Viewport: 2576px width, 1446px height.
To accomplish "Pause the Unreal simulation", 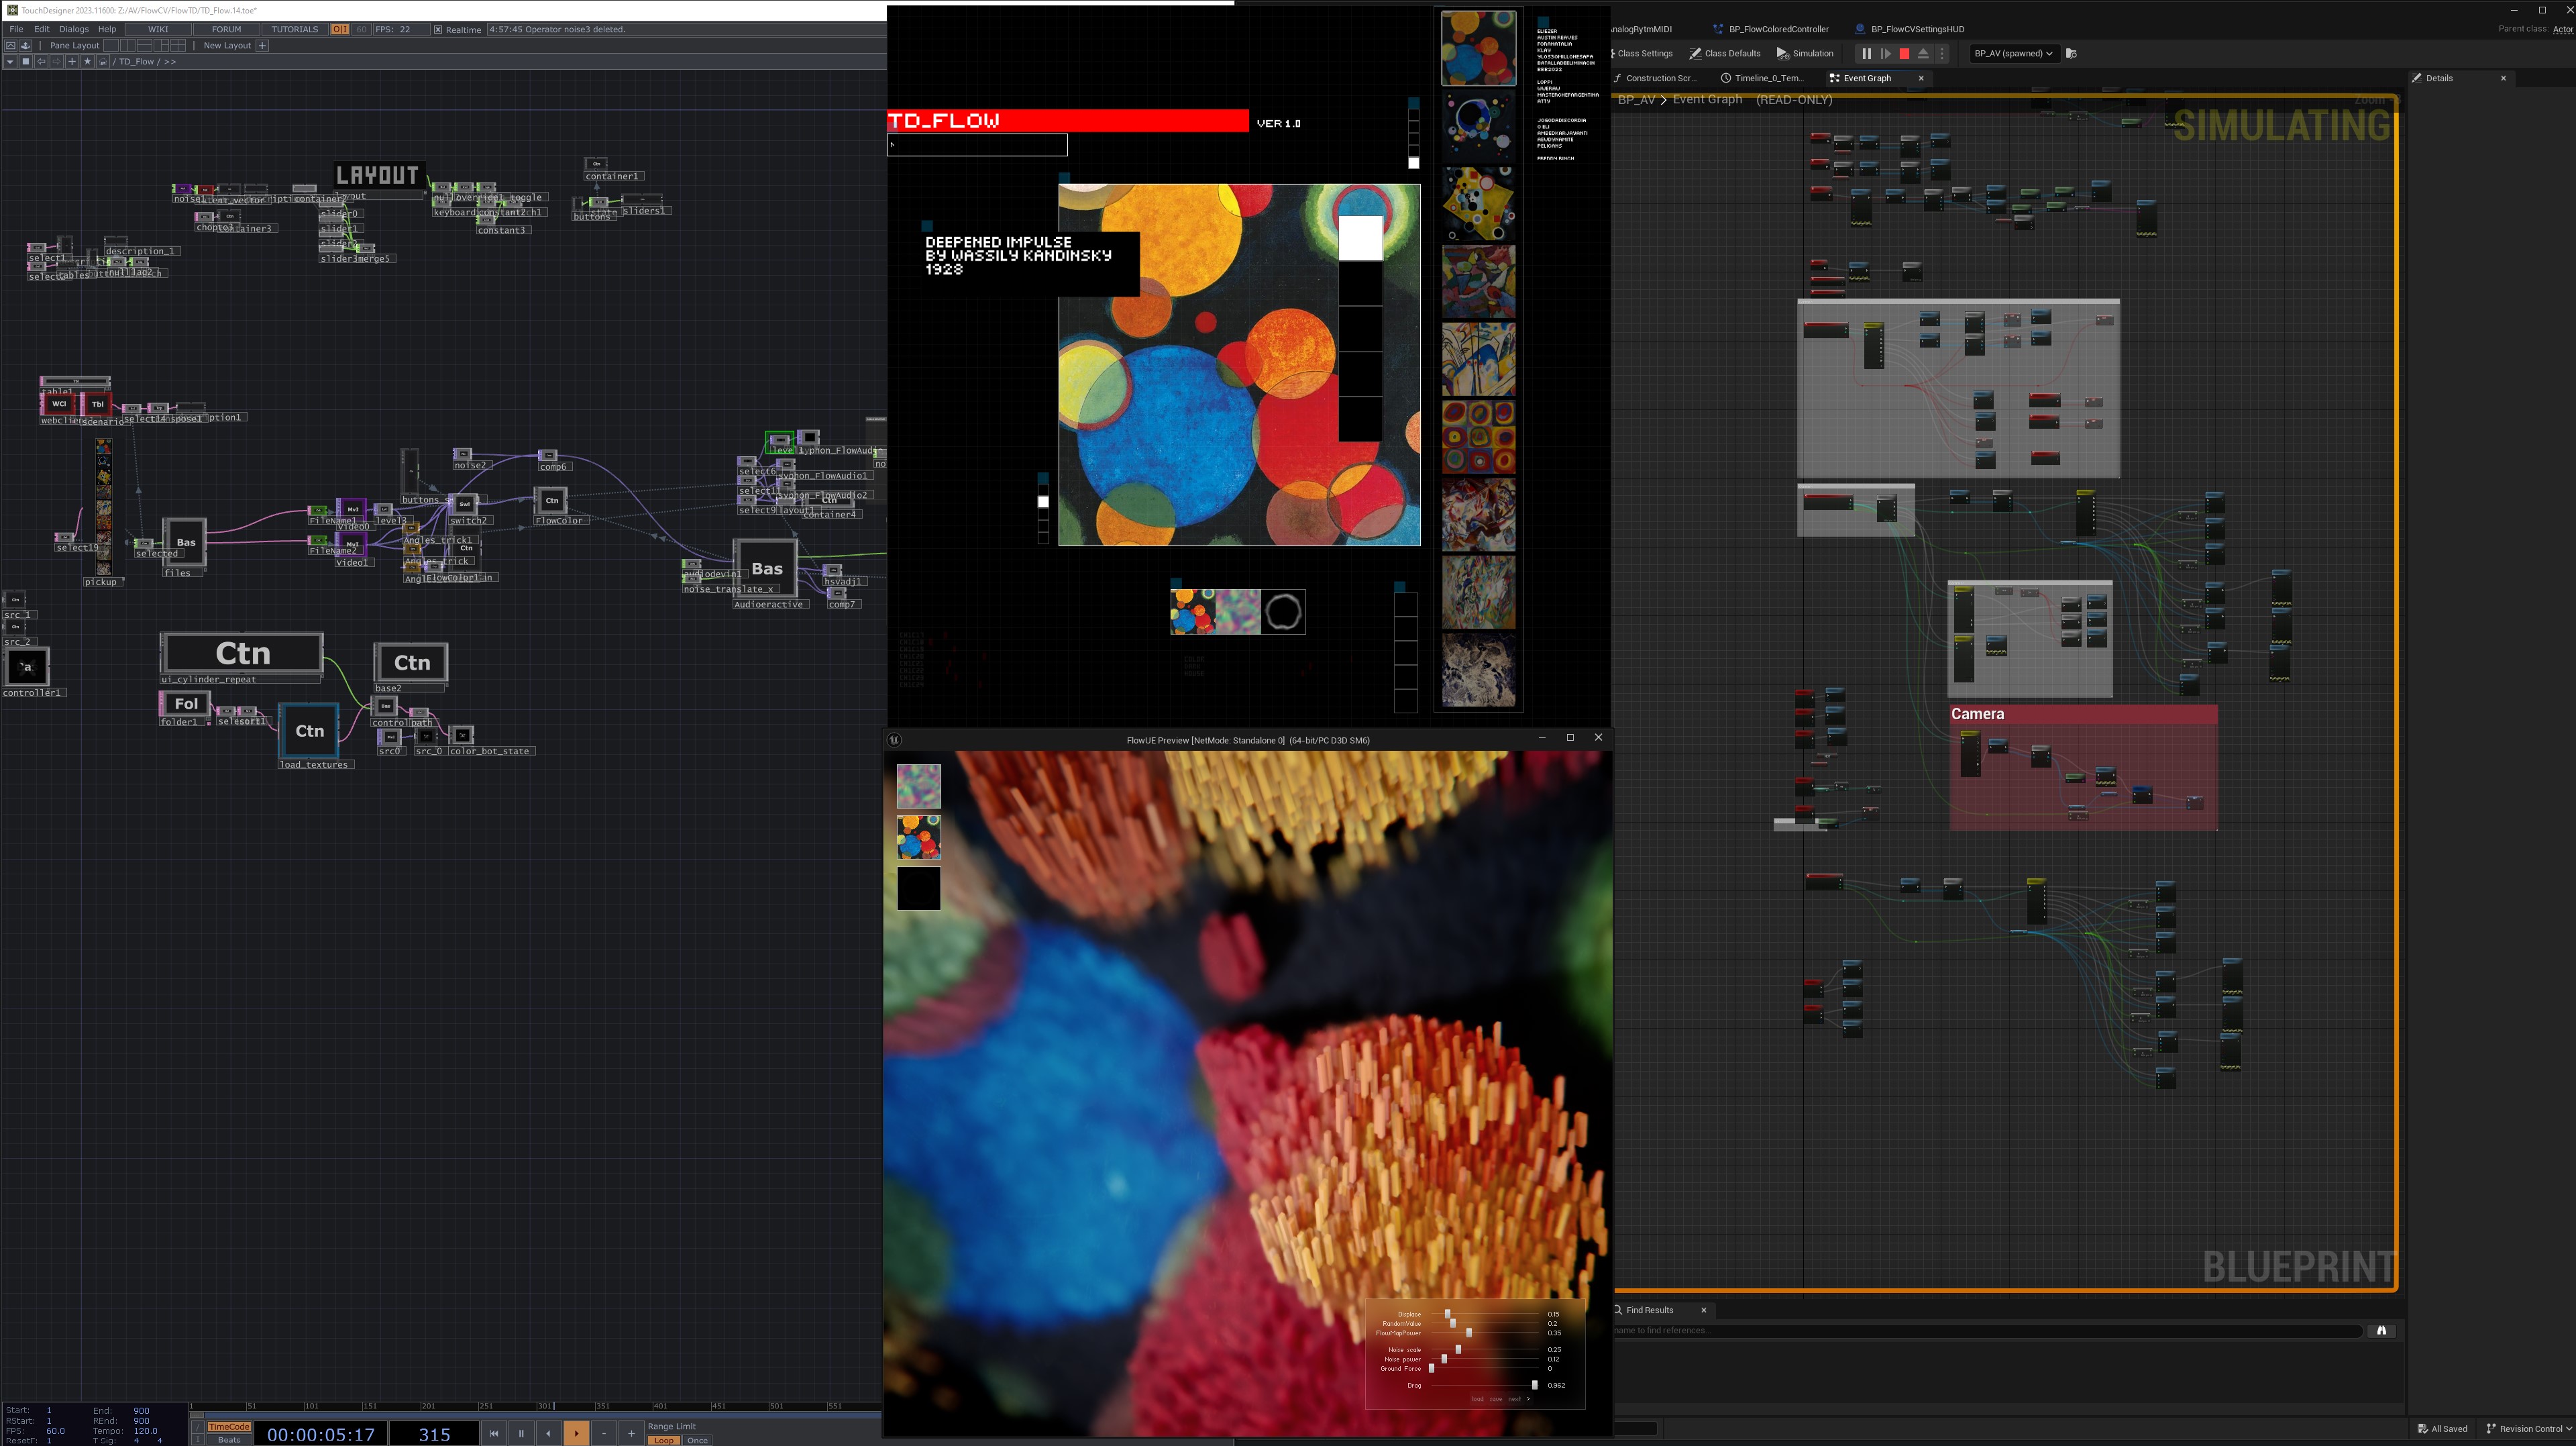I will coord(1866,54).
